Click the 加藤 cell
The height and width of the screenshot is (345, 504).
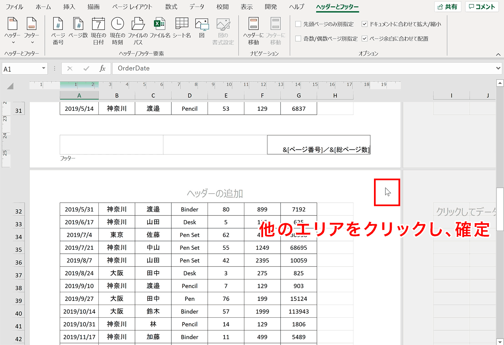tap(153, 337)
